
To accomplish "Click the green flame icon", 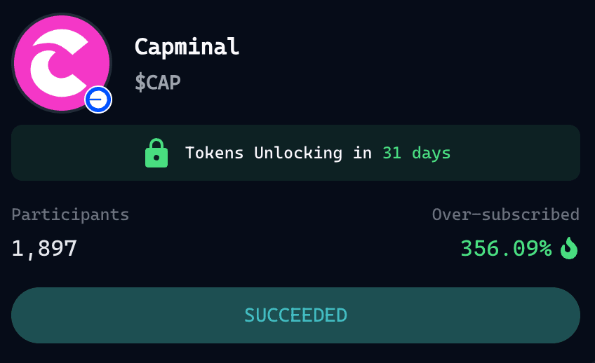I will pos(569,248).
